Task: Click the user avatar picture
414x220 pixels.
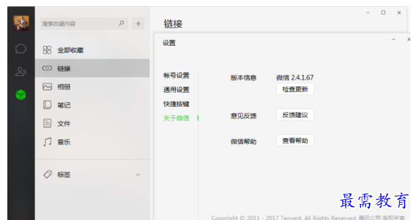Action: coord(21,23)
